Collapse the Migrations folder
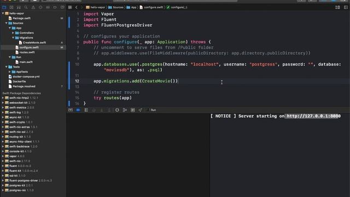Image resolution: width=350 pixels, height=197 pixels. (13, 38)
